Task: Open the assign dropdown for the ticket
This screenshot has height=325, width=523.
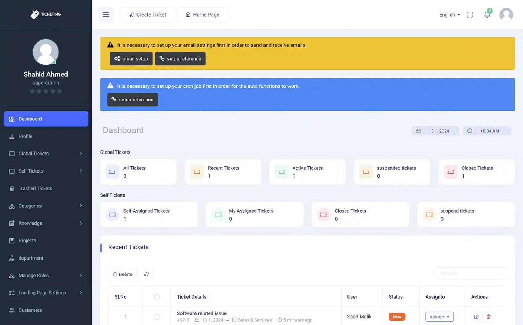Action: [x=439, y=317]
